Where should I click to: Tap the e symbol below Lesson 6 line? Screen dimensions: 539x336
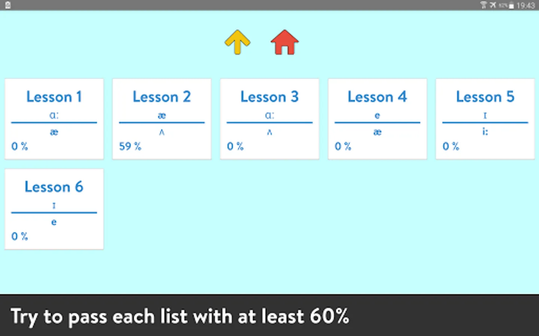pyautogui.click(x=54, y=222)
